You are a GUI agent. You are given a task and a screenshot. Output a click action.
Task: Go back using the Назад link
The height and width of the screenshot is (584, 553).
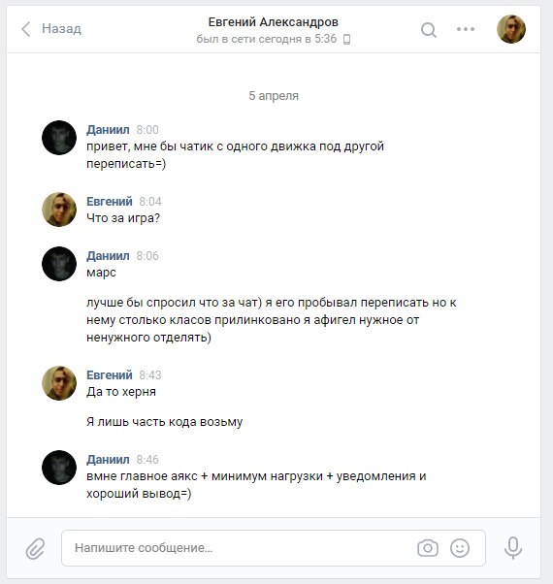[61, 29]
